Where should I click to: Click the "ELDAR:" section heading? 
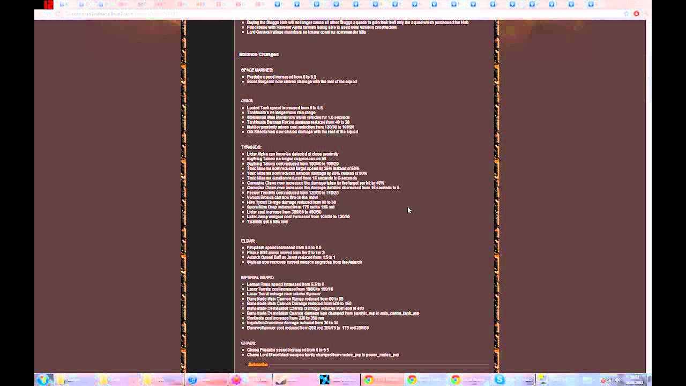(x=248, y=241)
